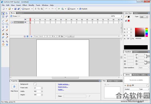Switch to the Action tab
This screenshot has width=151, height=104.
[x=110, y=81]
